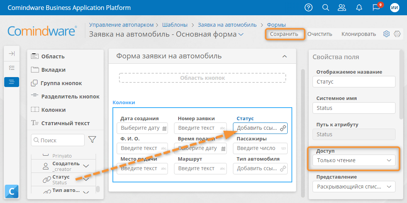Click Шаблоны breadcrumb
Image resolution: width=407 pixels, height=203 pixels.
175,25
